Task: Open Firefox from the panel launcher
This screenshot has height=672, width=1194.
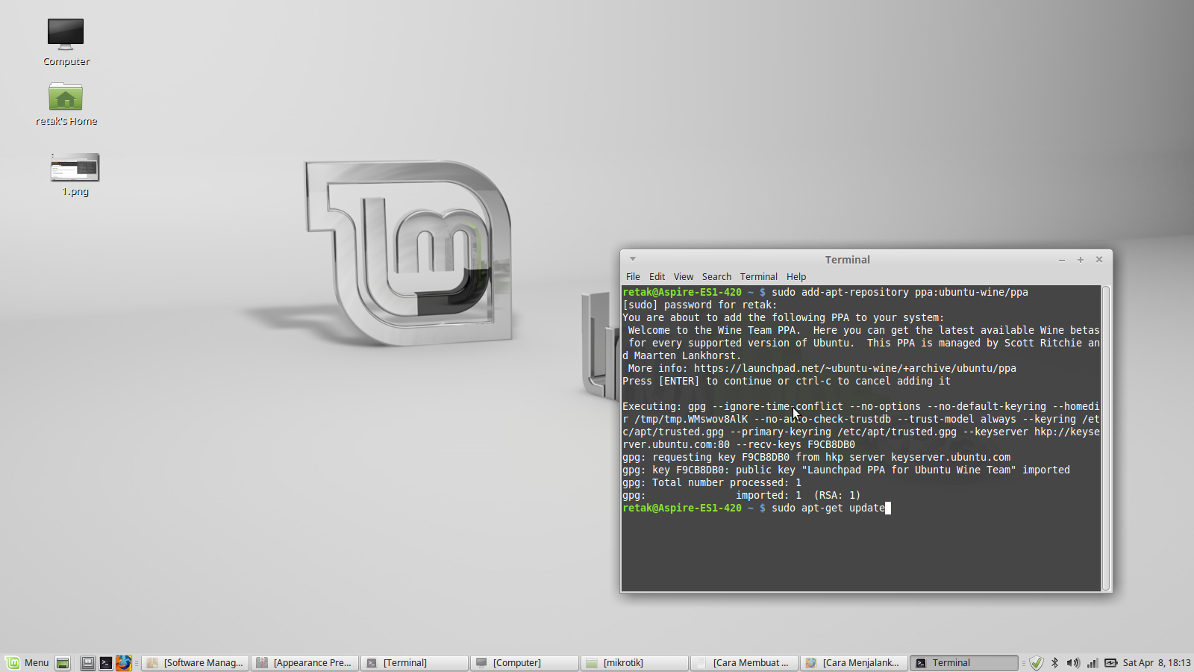Action: tap(124, 663)
